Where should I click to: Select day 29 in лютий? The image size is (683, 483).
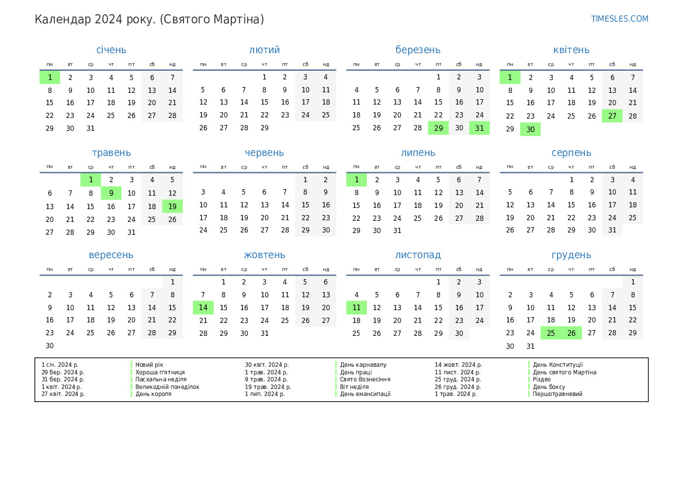pyautogui.click(x=265, y=128)
